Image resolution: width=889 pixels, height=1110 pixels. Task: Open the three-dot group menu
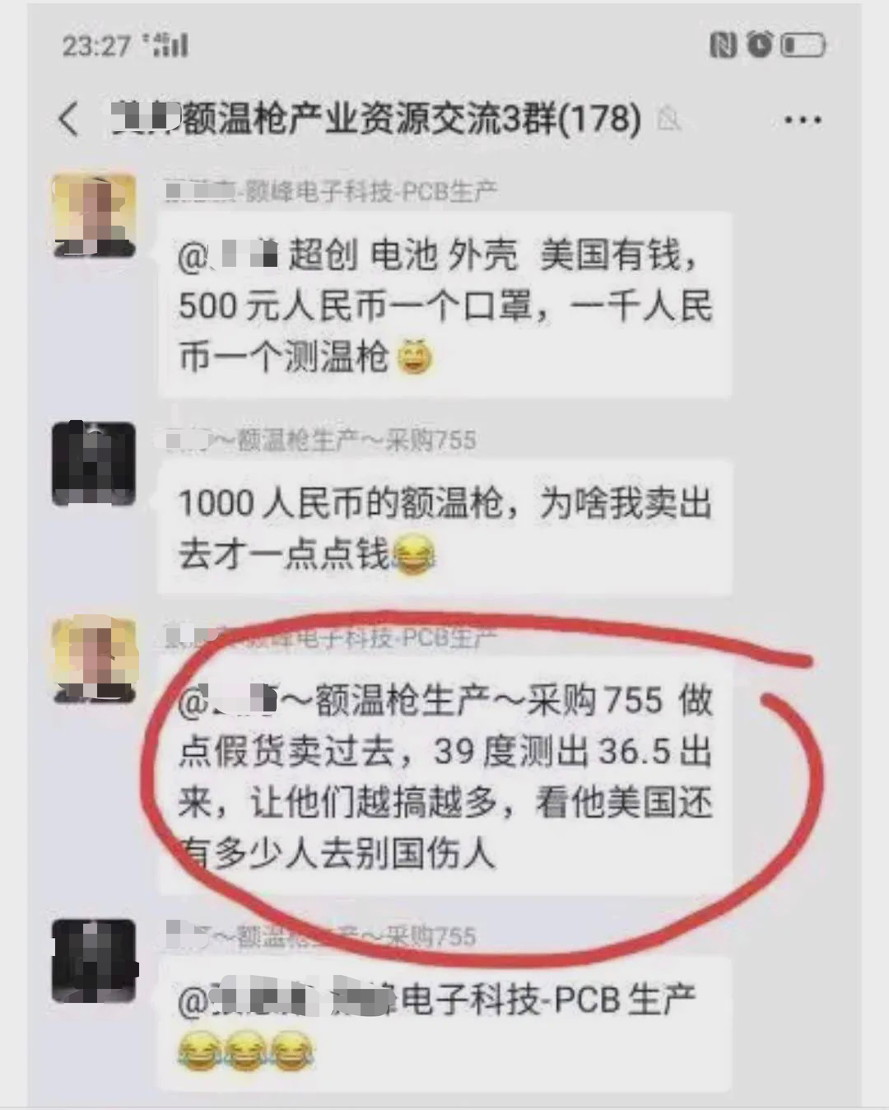pos(802,120)
